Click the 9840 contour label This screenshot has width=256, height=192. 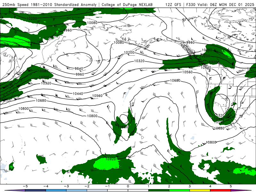[79, 68]
